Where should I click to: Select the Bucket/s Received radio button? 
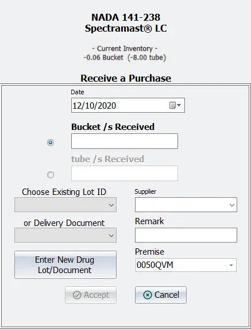click(x=51, y=143)
